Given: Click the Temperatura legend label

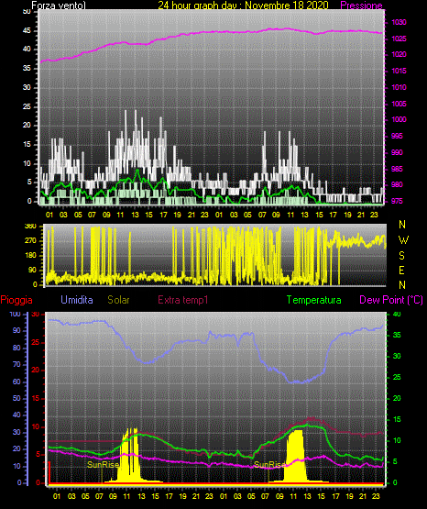Looking at the screenshot, I should tap(314, 300).
